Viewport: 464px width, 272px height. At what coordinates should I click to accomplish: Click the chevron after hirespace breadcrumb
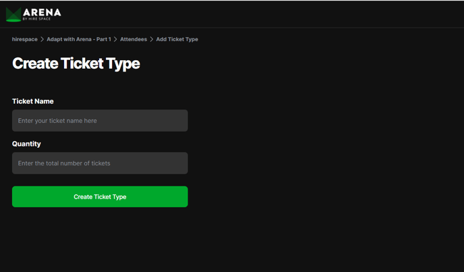pos(42,39)
